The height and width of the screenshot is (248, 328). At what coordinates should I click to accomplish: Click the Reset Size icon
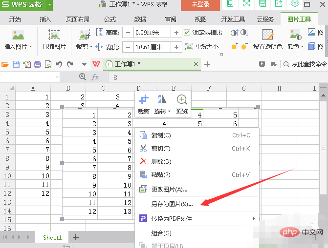coord(189,46)
